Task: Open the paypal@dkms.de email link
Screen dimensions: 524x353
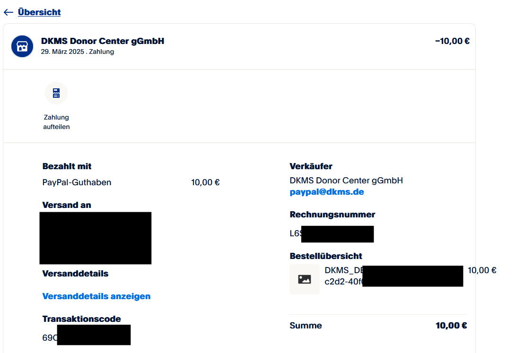Action: coord(327,192)
